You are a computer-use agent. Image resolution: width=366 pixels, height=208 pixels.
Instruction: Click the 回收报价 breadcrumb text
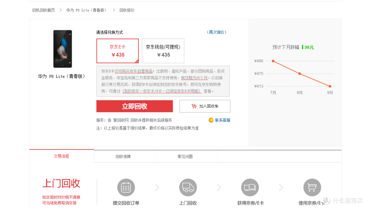tap(127, 10)
